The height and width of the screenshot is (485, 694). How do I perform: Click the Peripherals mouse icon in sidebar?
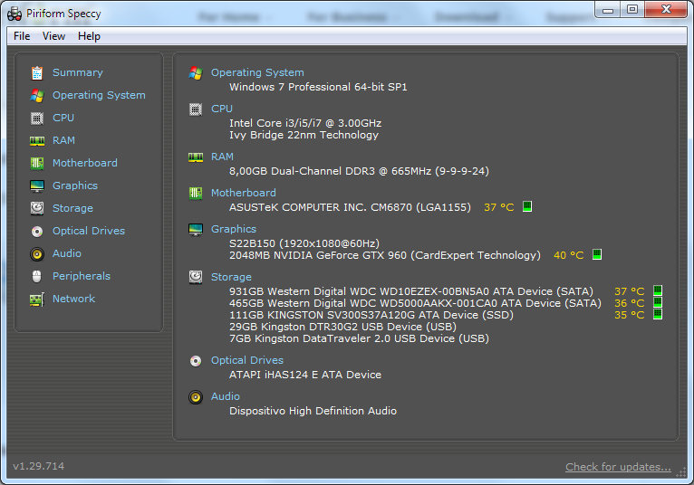pos(37,276)
